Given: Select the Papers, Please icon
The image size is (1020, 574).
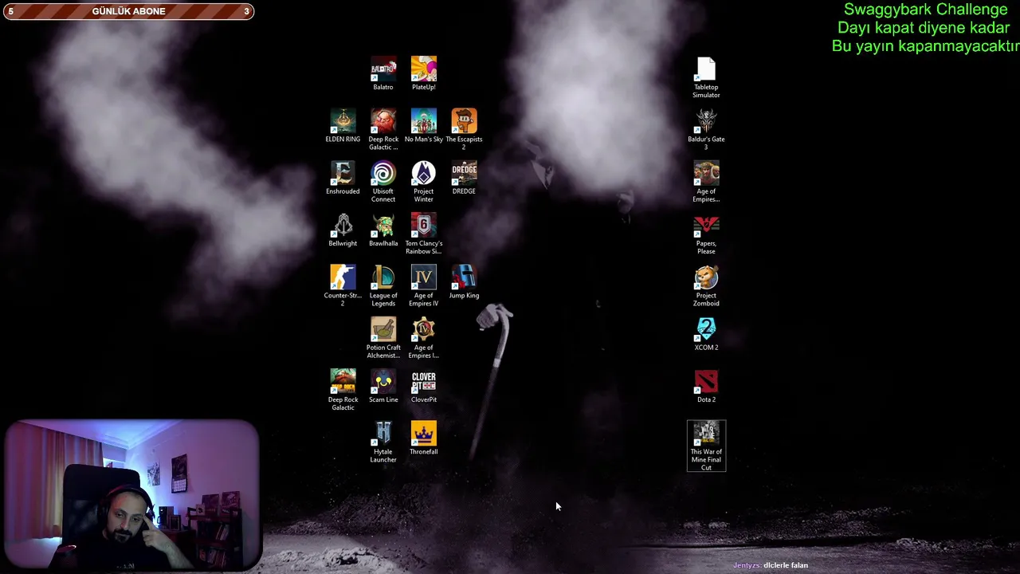Looking at the screenshot, I should point(706,234).
